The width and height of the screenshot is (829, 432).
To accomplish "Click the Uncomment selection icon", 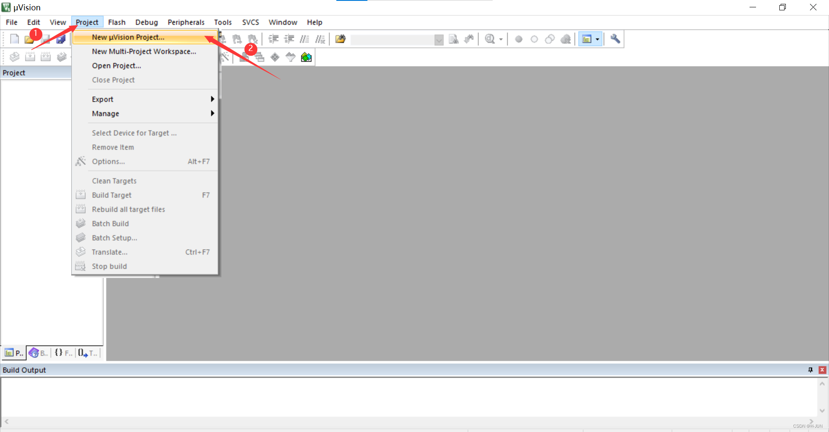I will click(x=320, y=39).
